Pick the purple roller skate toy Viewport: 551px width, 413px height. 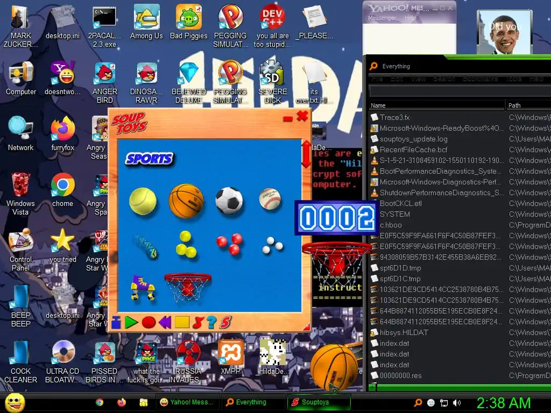click(142, 287)
